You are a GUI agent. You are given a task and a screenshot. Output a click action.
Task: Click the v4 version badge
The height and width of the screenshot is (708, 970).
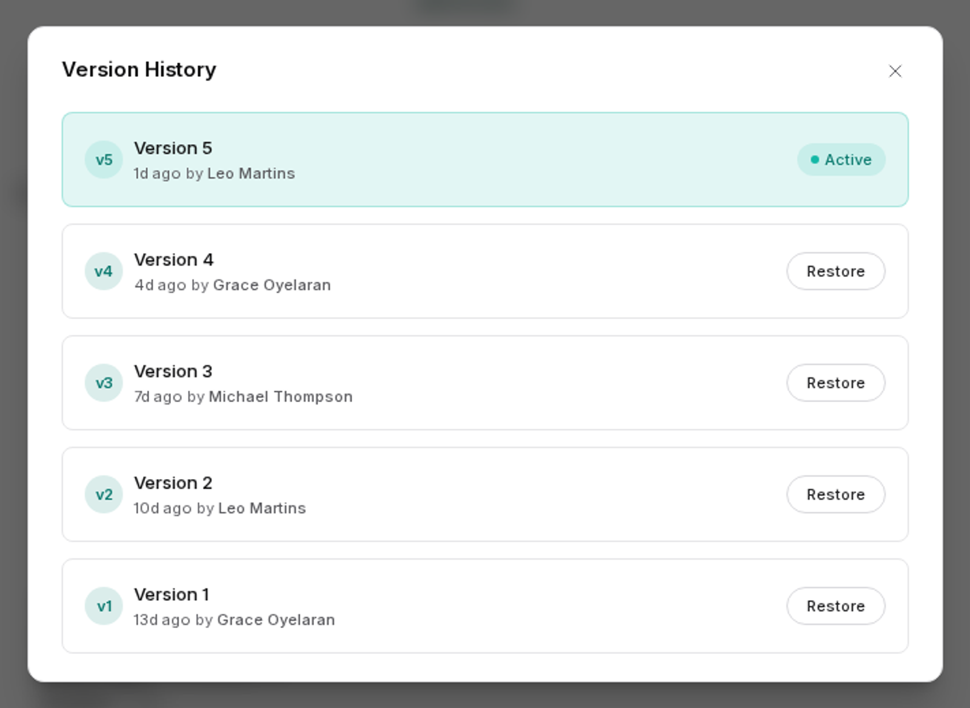[104, 271]
